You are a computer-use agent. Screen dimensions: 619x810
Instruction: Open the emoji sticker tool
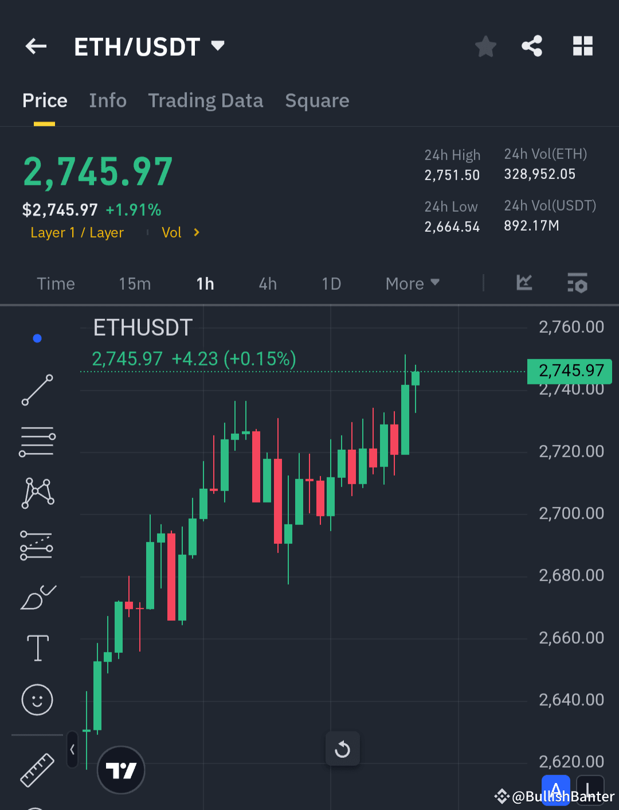coord(37,700)
